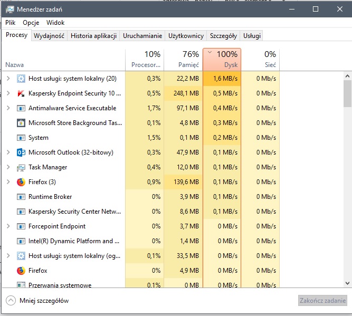Viewport: 352px width, 316px height.
Task: Click the Host usługi: system lokalny (og... icon
Action: (21, 256)
